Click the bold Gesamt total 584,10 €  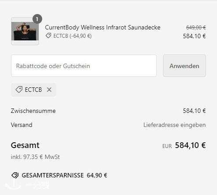pyautogui.click(x=190, y=145)
